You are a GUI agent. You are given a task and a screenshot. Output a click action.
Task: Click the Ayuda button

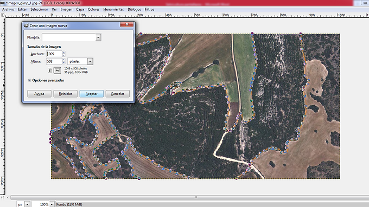click(x=39, y=94)
